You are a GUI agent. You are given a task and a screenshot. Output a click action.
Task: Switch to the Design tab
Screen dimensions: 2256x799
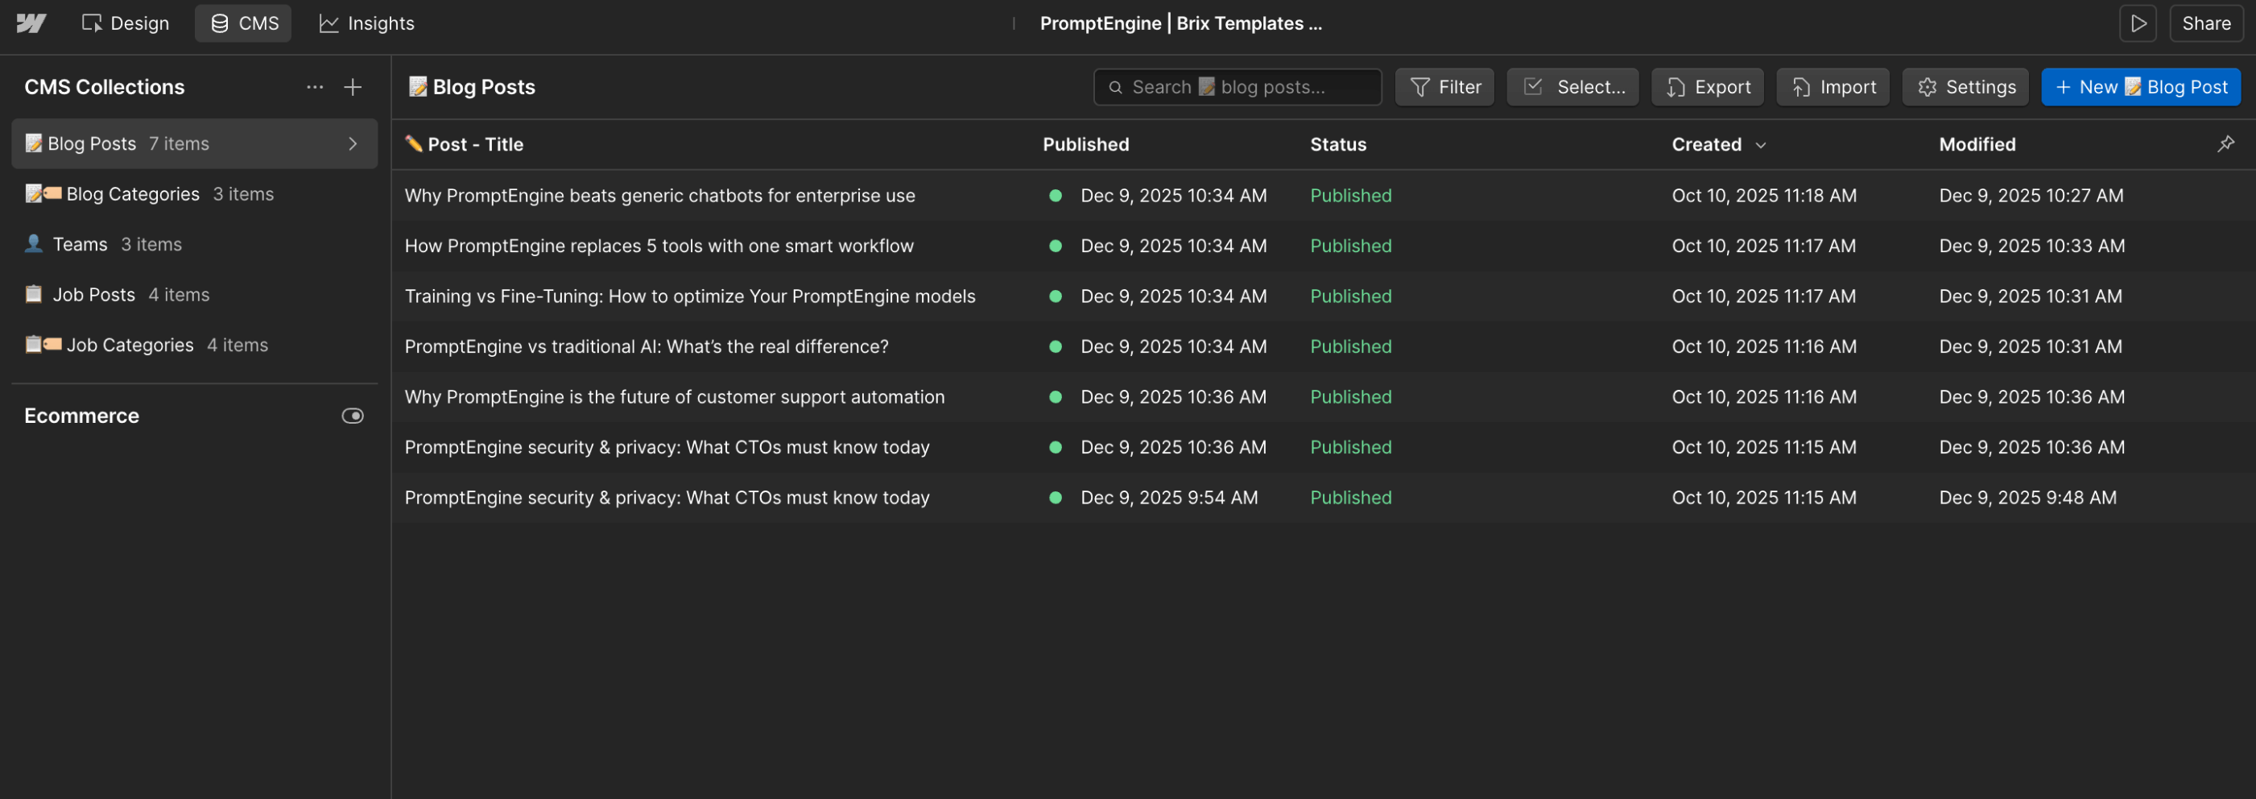(x=126, y=23)
